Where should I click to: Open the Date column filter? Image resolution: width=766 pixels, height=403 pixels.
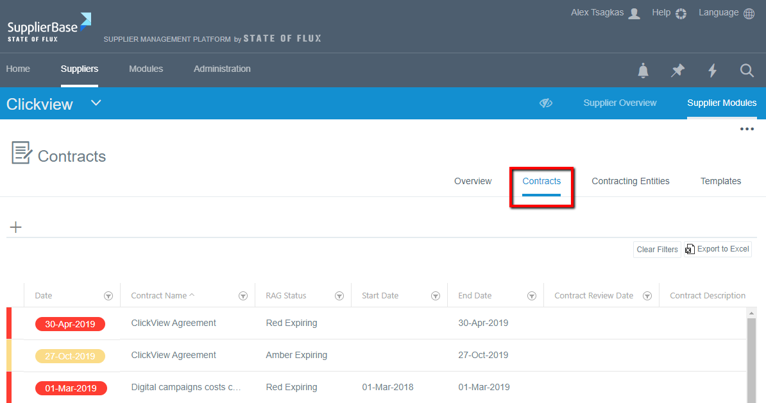(x=108, y=296)
